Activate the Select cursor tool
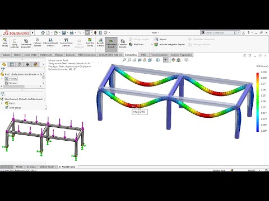Viewport: 269px width, 201px height. pyautogui.click(x=87, y=33)
